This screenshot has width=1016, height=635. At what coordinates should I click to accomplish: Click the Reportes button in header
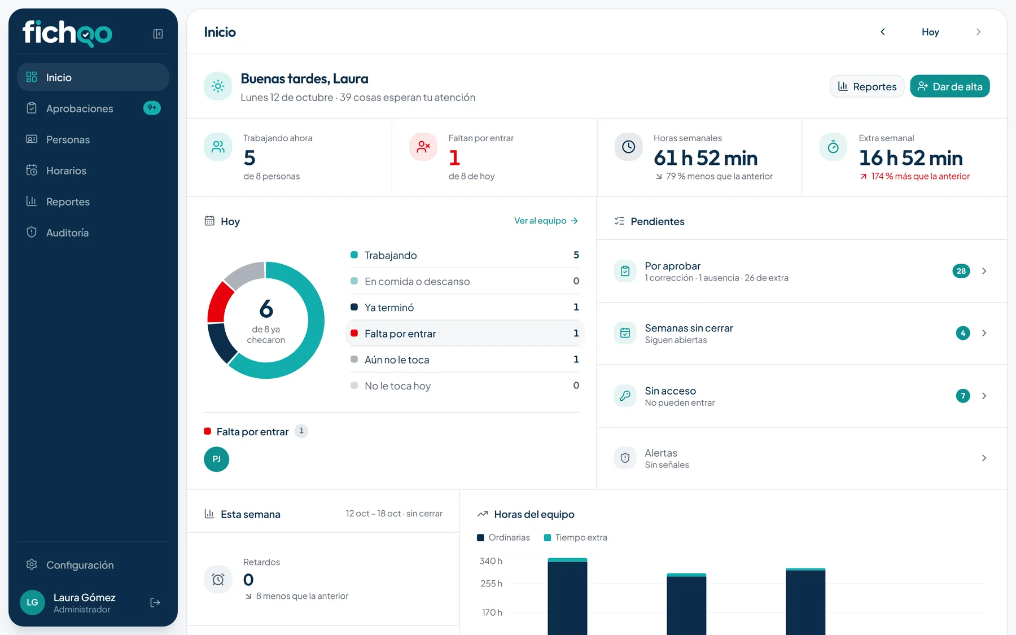coord(867,86)
